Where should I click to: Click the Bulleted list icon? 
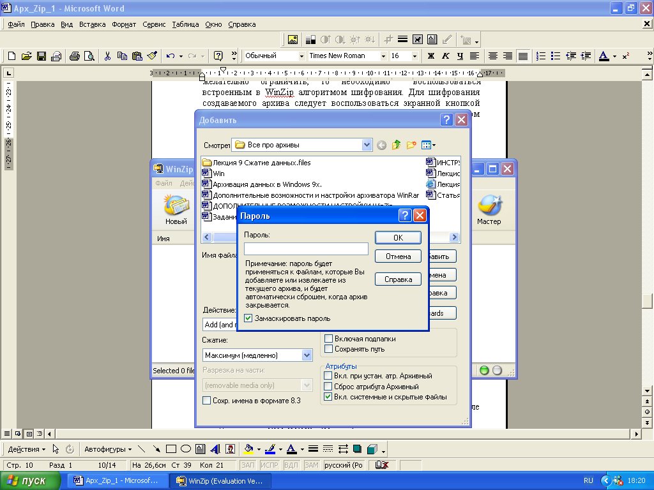click(556, 56)
